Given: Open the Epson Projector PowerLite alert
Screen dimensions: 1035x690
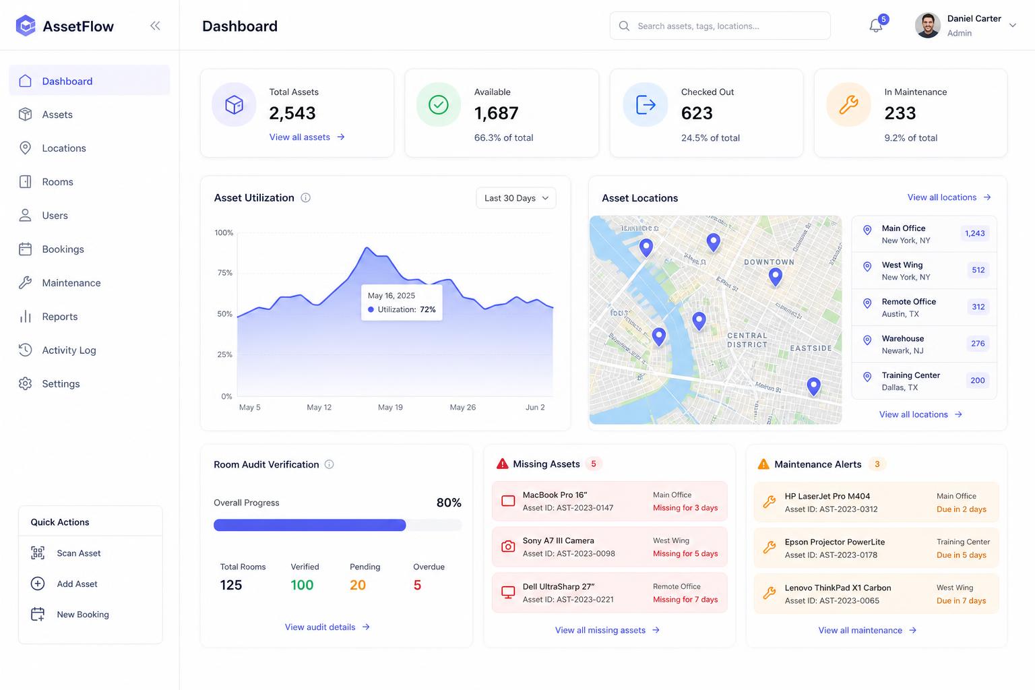Looking at the screenshot, I should point(876,548).
